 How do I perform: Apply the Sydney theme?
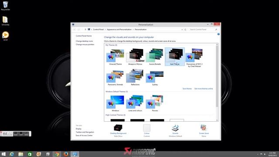(x=155, y=78)
